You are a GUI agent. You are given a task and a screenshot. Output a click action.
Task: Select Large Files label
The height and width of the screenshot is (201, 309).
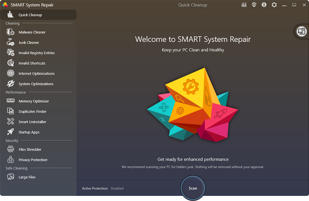(27, 177)
